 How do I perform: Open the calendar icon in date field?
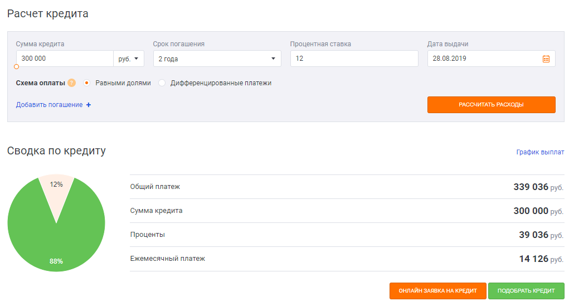tap(546, 59)
